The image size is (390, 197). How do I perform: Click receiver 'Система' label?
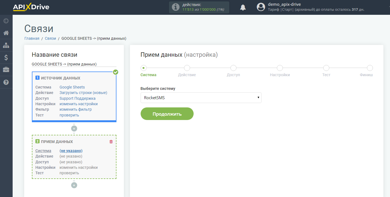[43, 151]
